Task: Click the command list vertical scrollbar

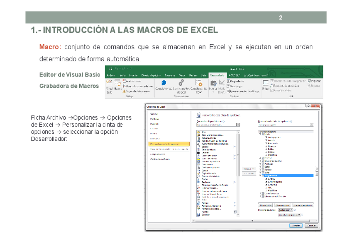Action: (x=238, y=166)
